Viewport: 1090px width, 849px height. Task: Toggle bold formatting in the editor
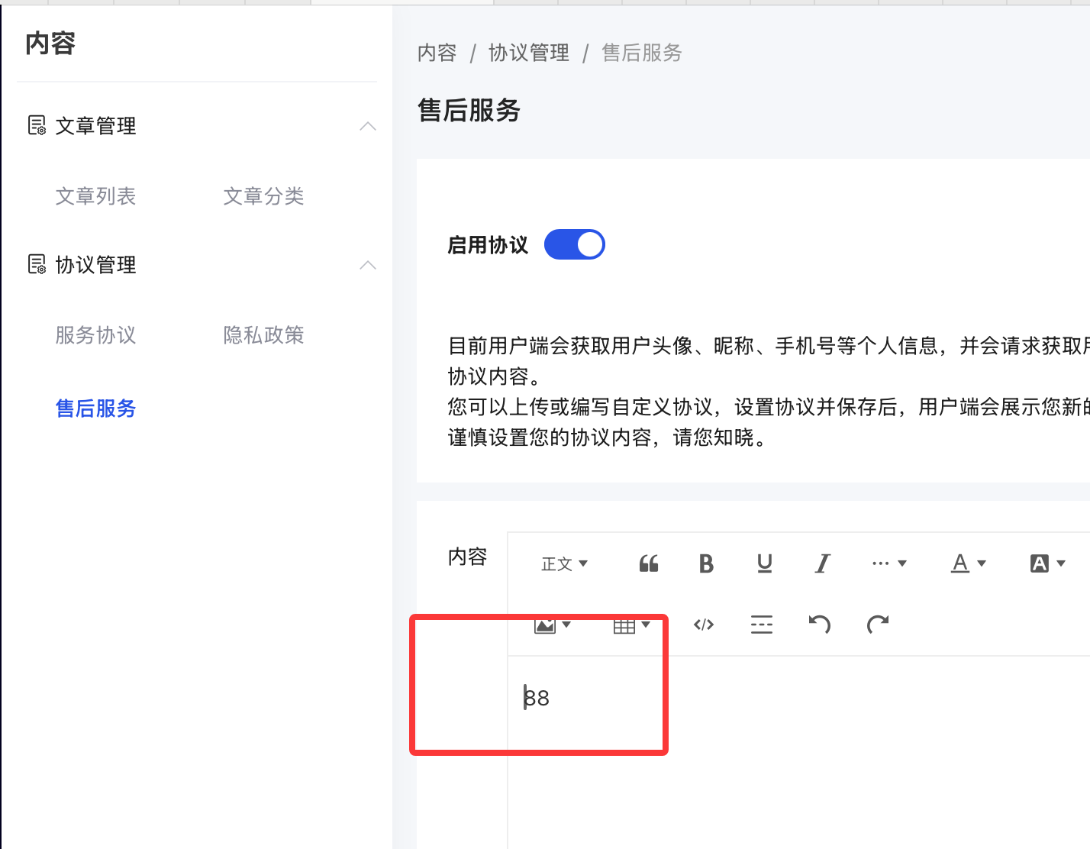pyautogui.click(x=706, y=563)
